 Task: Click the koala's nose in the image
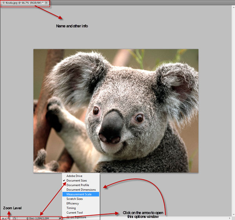111,128
